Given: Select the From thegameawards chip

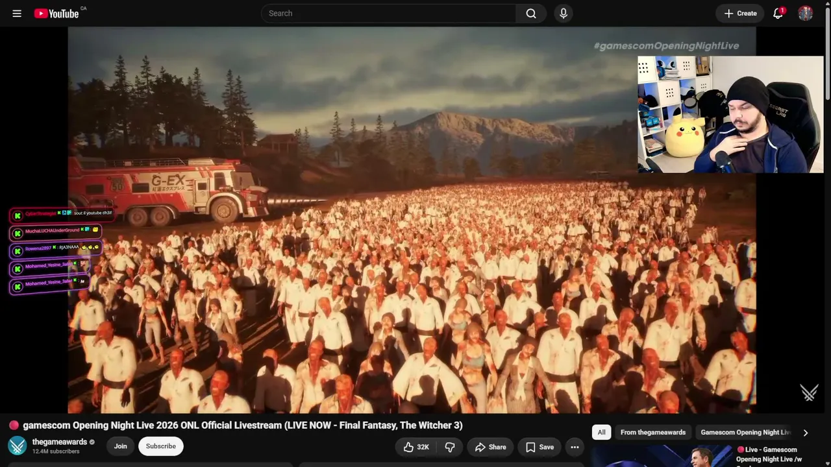Looking at the screenshot, I should coord(653,432).
